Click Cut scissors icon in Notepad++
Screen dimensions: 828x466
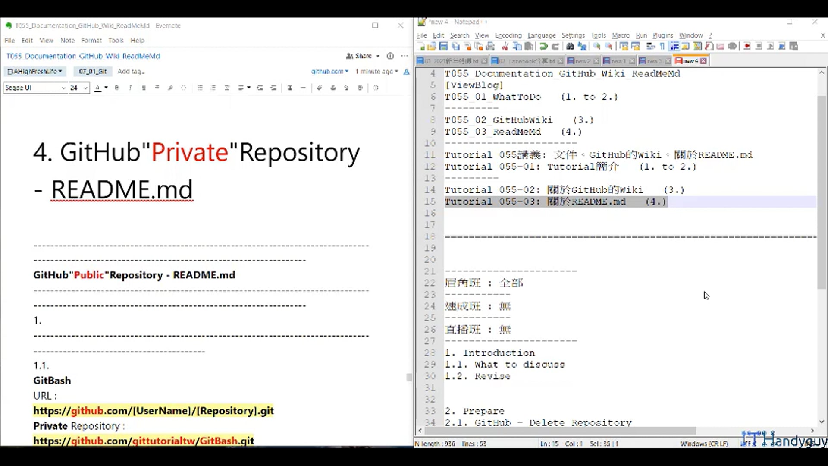[x=505, y=46]
